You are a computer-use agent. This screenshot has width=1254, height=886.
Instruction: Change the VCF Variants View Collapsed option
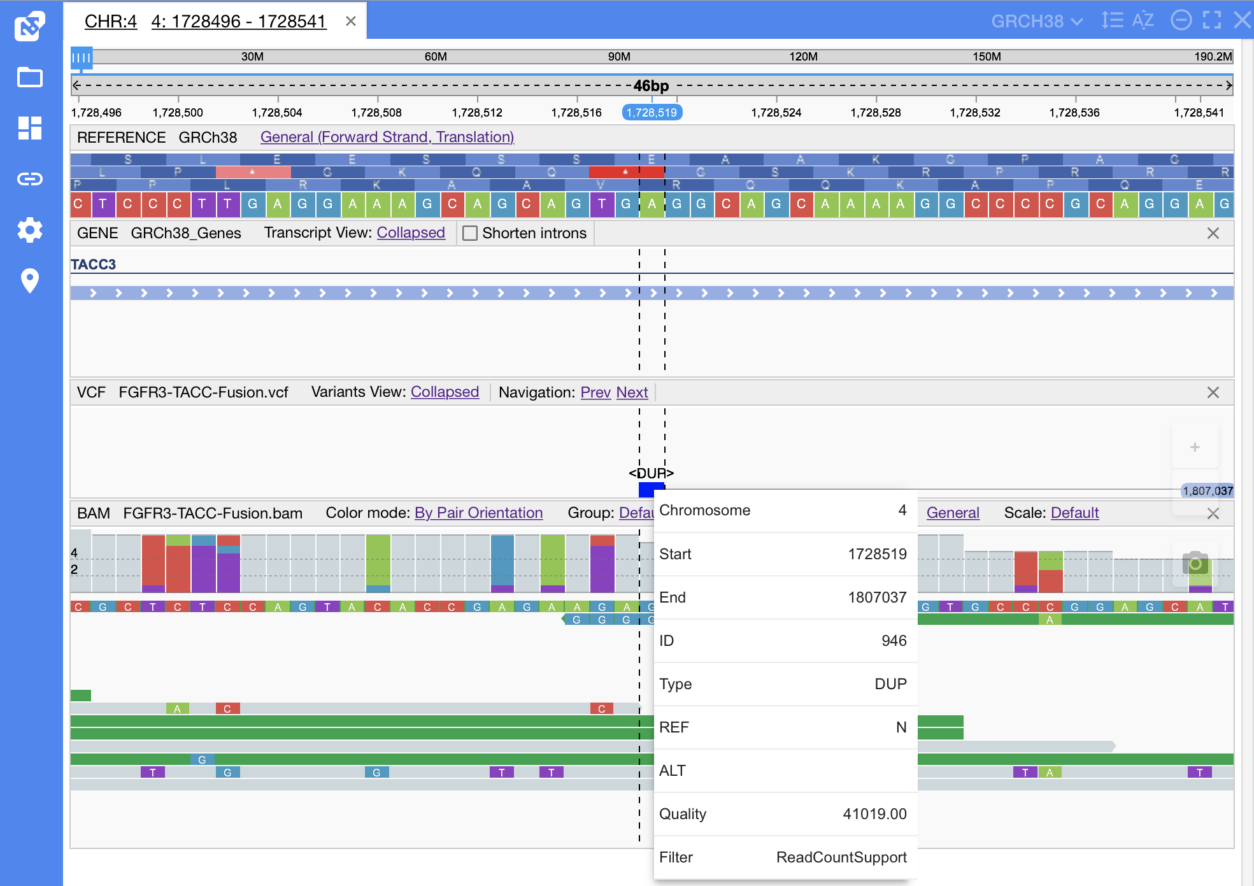pyautogui.click(x=445, y=392)
